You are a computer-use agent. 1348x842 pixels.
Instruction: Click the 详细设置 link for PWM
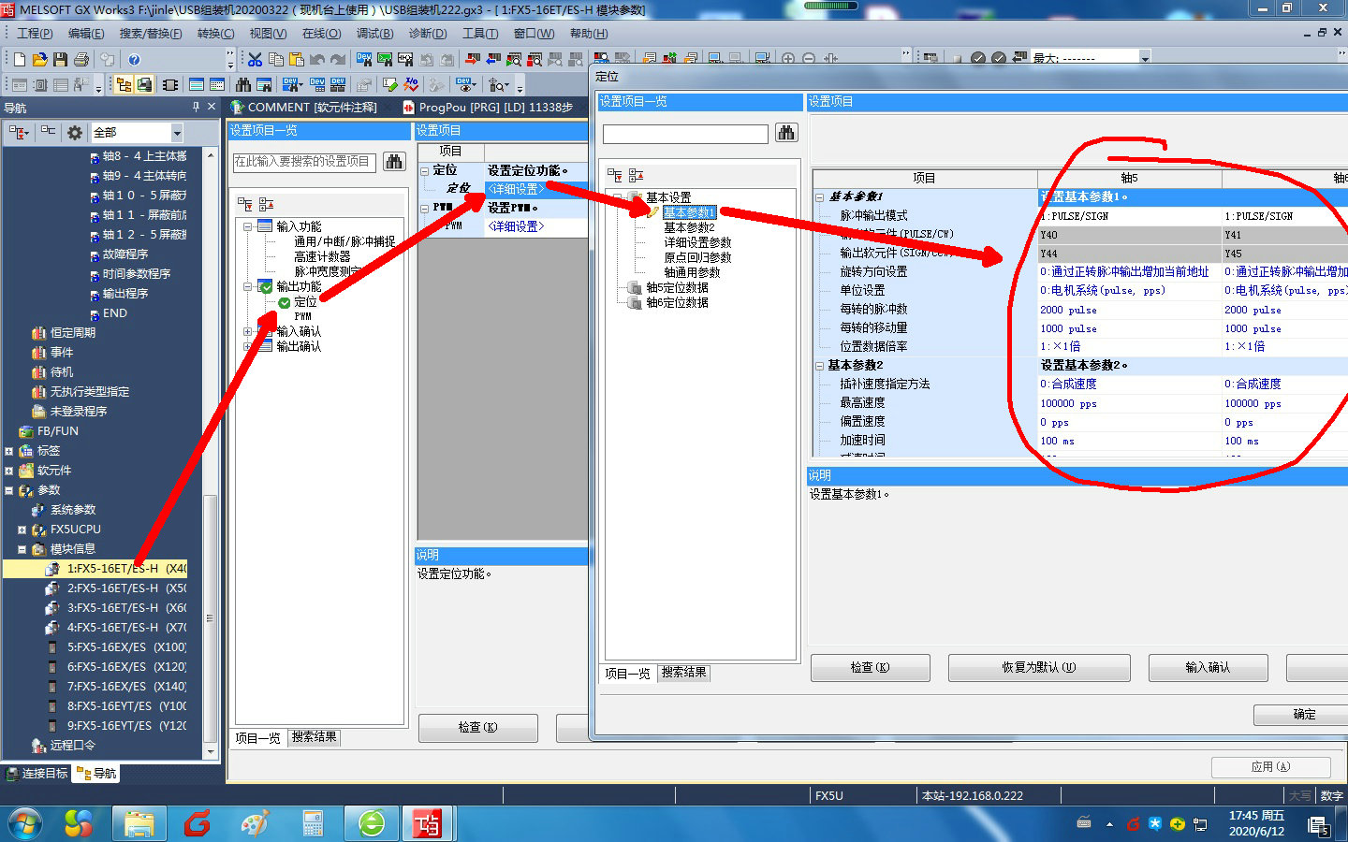click(x=515, y=226)
